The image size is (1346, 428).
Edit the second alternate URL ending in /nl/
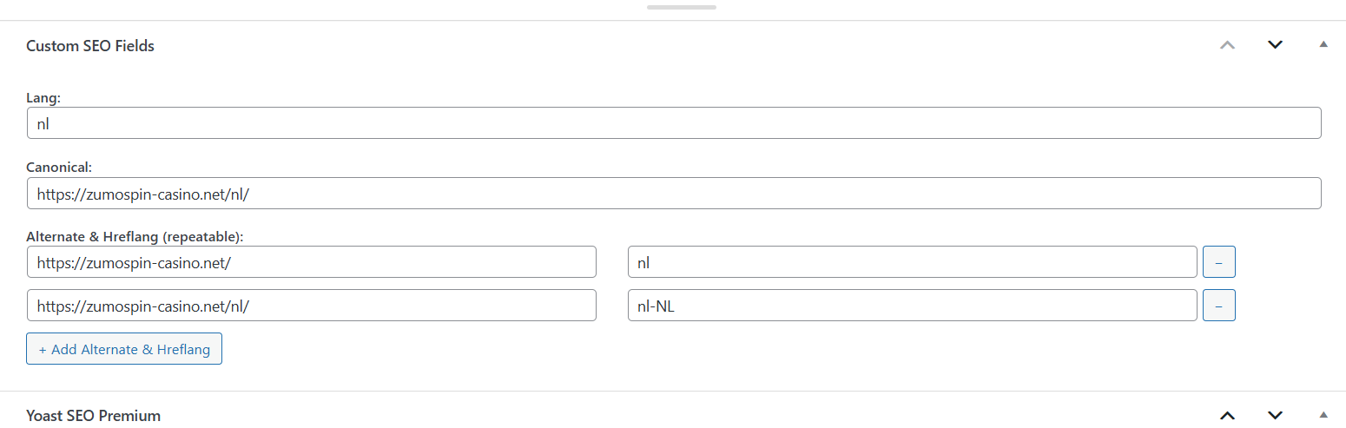tap(311, 306)
